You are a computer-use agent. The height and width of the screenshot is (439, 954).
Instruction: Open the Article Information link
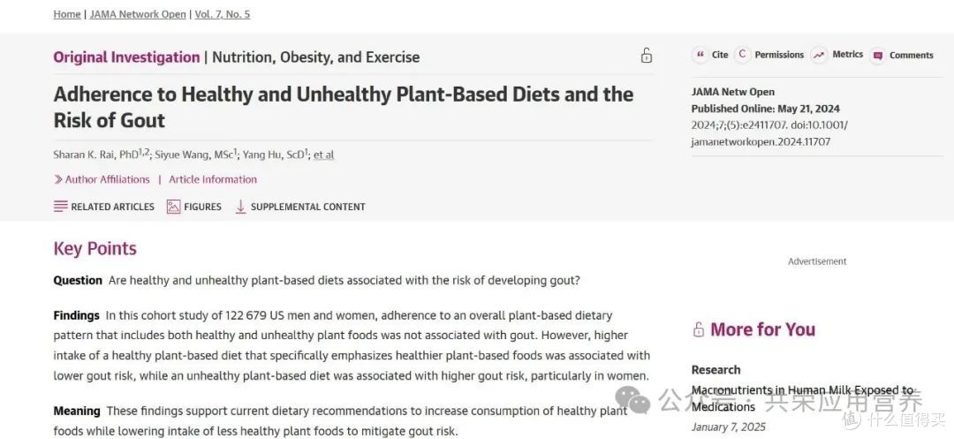[x=213, y=179]
